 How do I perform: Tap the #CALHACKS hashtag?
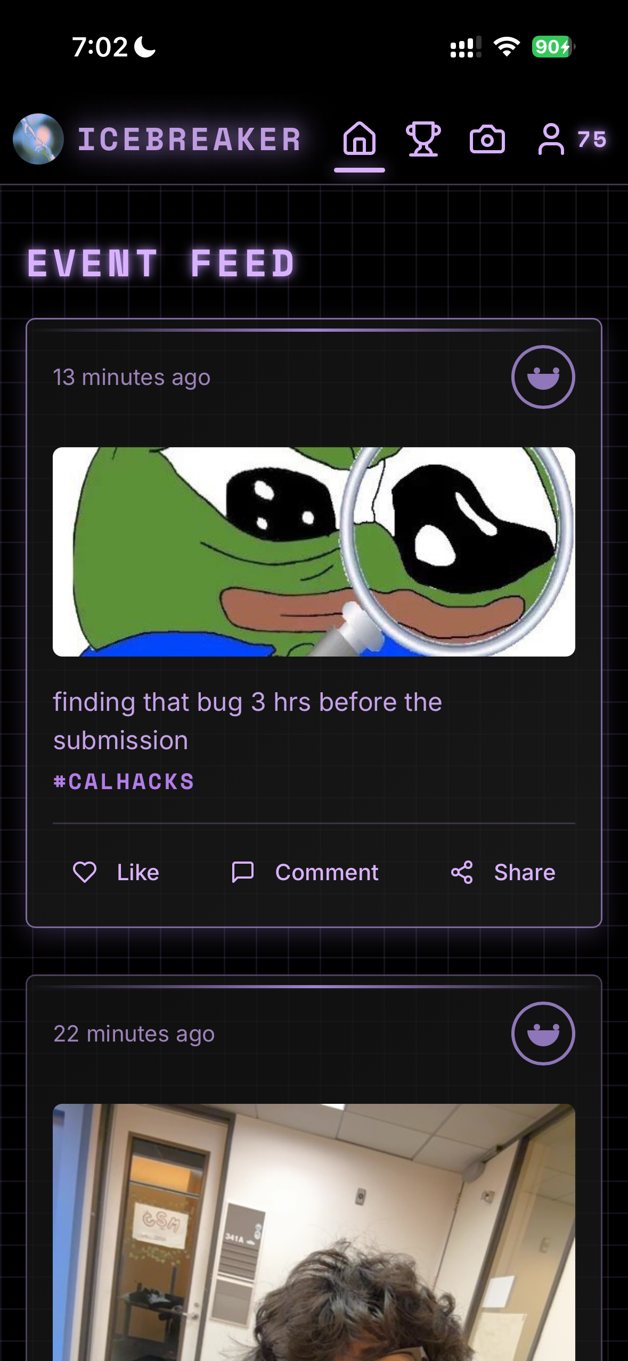[x=124, y=782]
